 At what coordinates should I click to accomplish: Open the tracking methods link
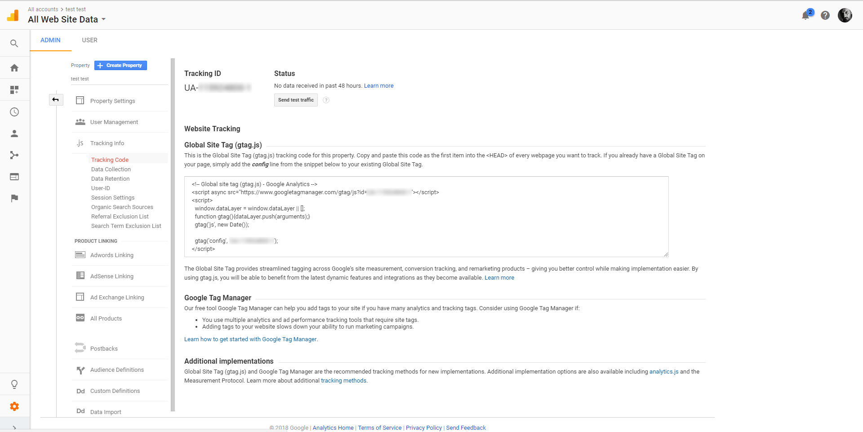click(x=343, y=380)
